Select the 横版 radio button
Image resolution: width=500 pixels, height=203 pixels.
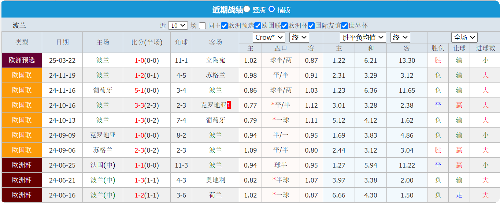pyautogui.click(x=272, y=9)
